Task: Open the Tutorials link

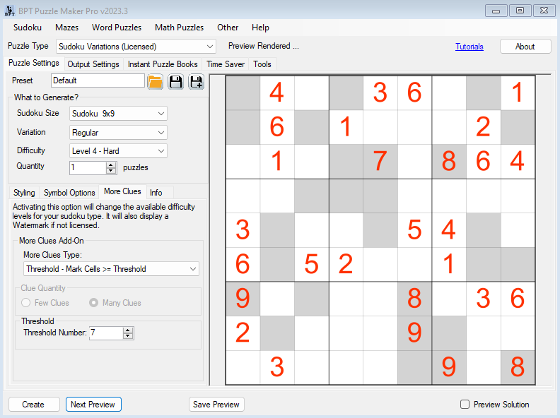Action: point(469,47)
